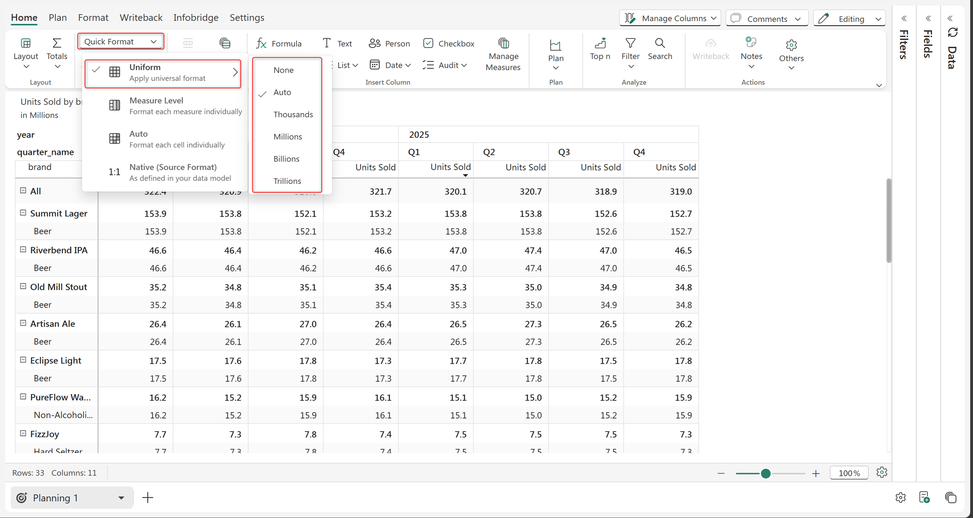Collapse the All row group
The height and width of the screenshot is (518, 973).
coord(23,191)
